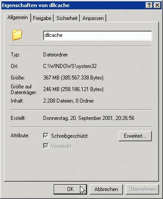Click the yellow dllcache folder icon

[17, 35]
